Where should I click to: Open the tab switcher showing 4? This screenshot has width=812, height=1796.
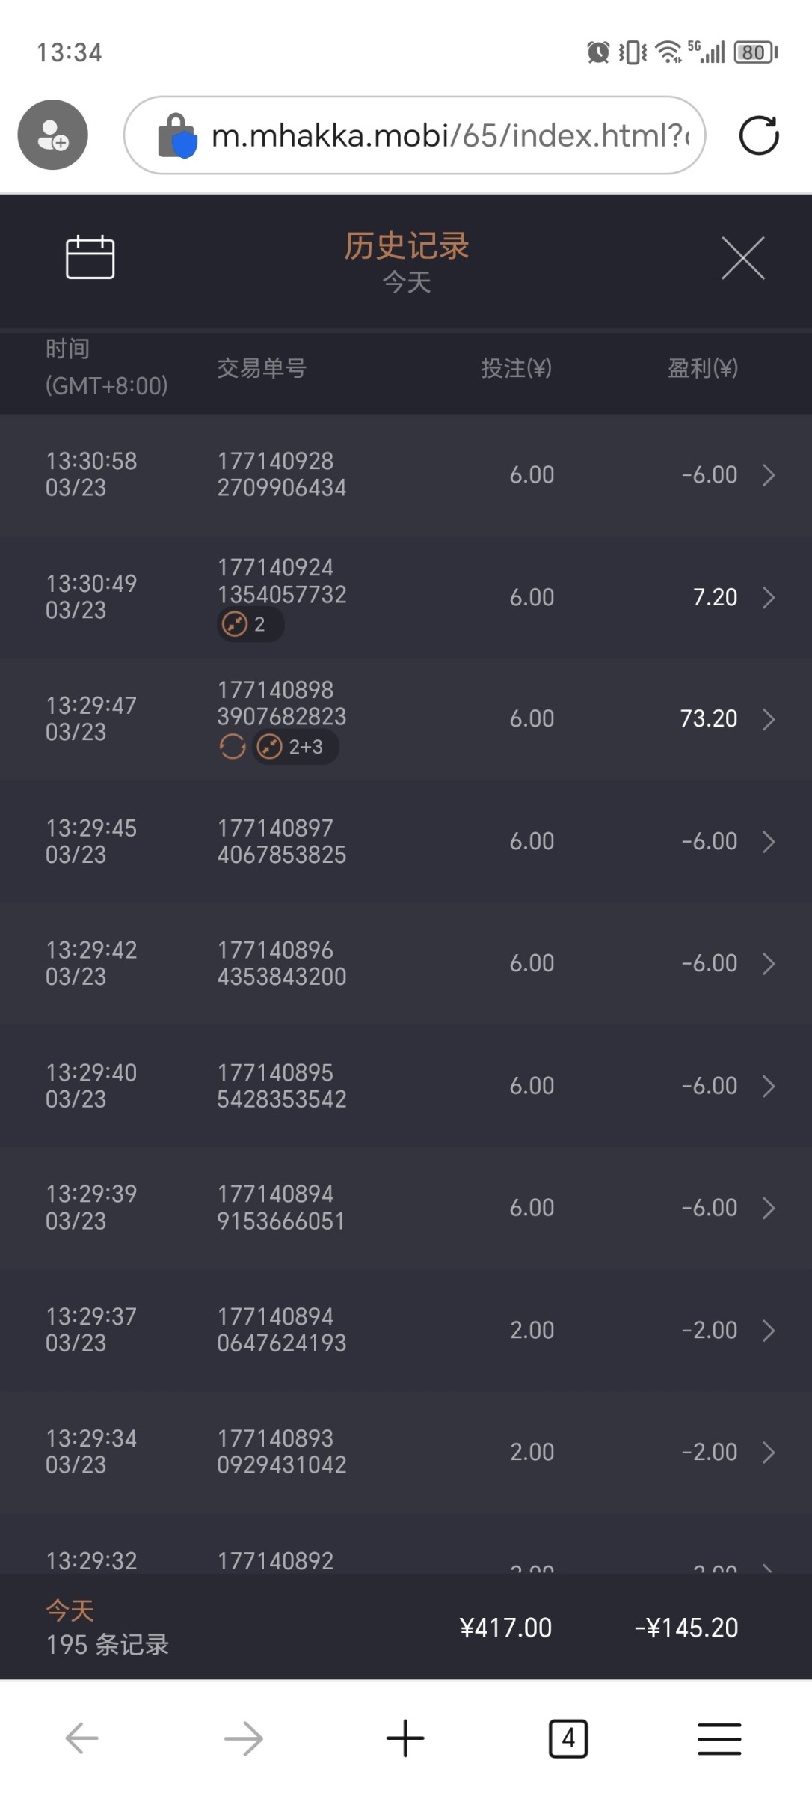(x=568, y=1738)
